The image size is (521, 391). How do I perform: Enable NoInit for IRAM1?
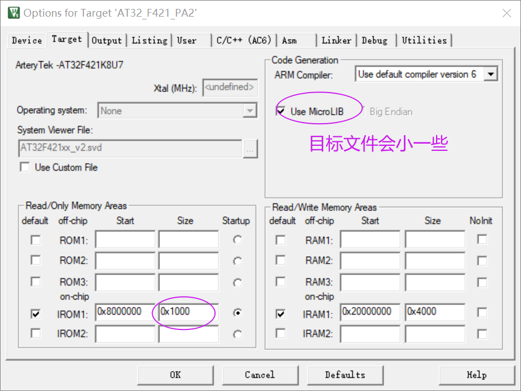click(482, 312)
